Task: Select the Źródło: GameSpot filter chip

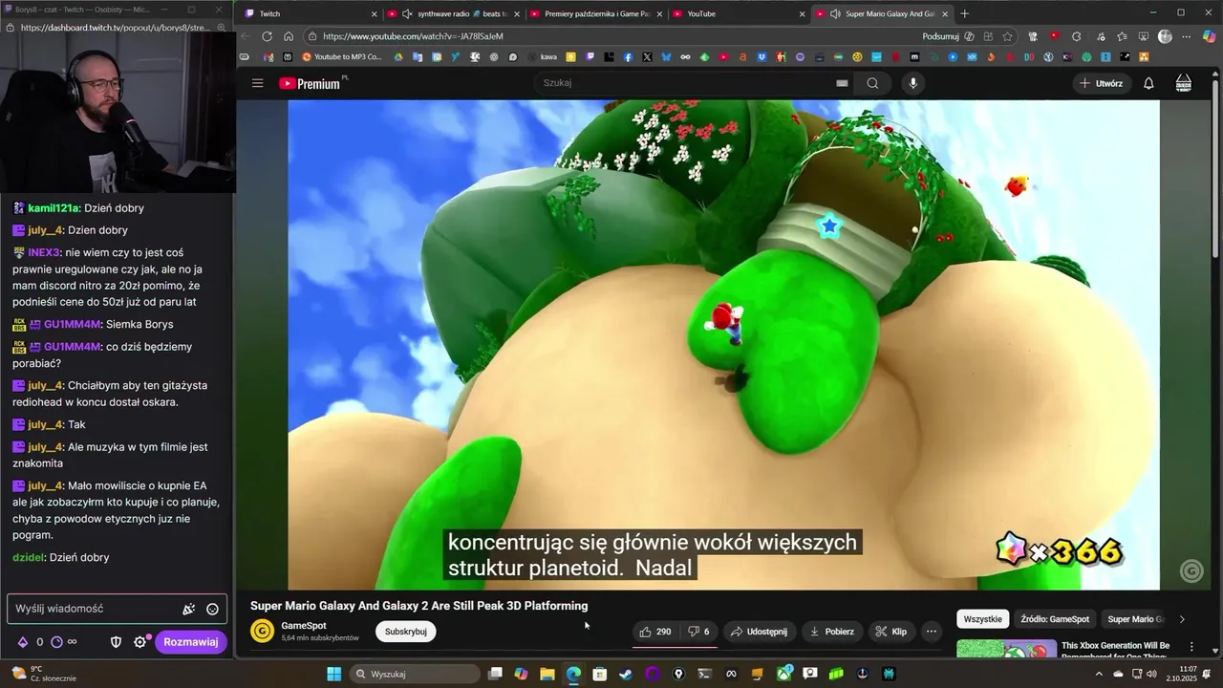Action: (1054, 619)
